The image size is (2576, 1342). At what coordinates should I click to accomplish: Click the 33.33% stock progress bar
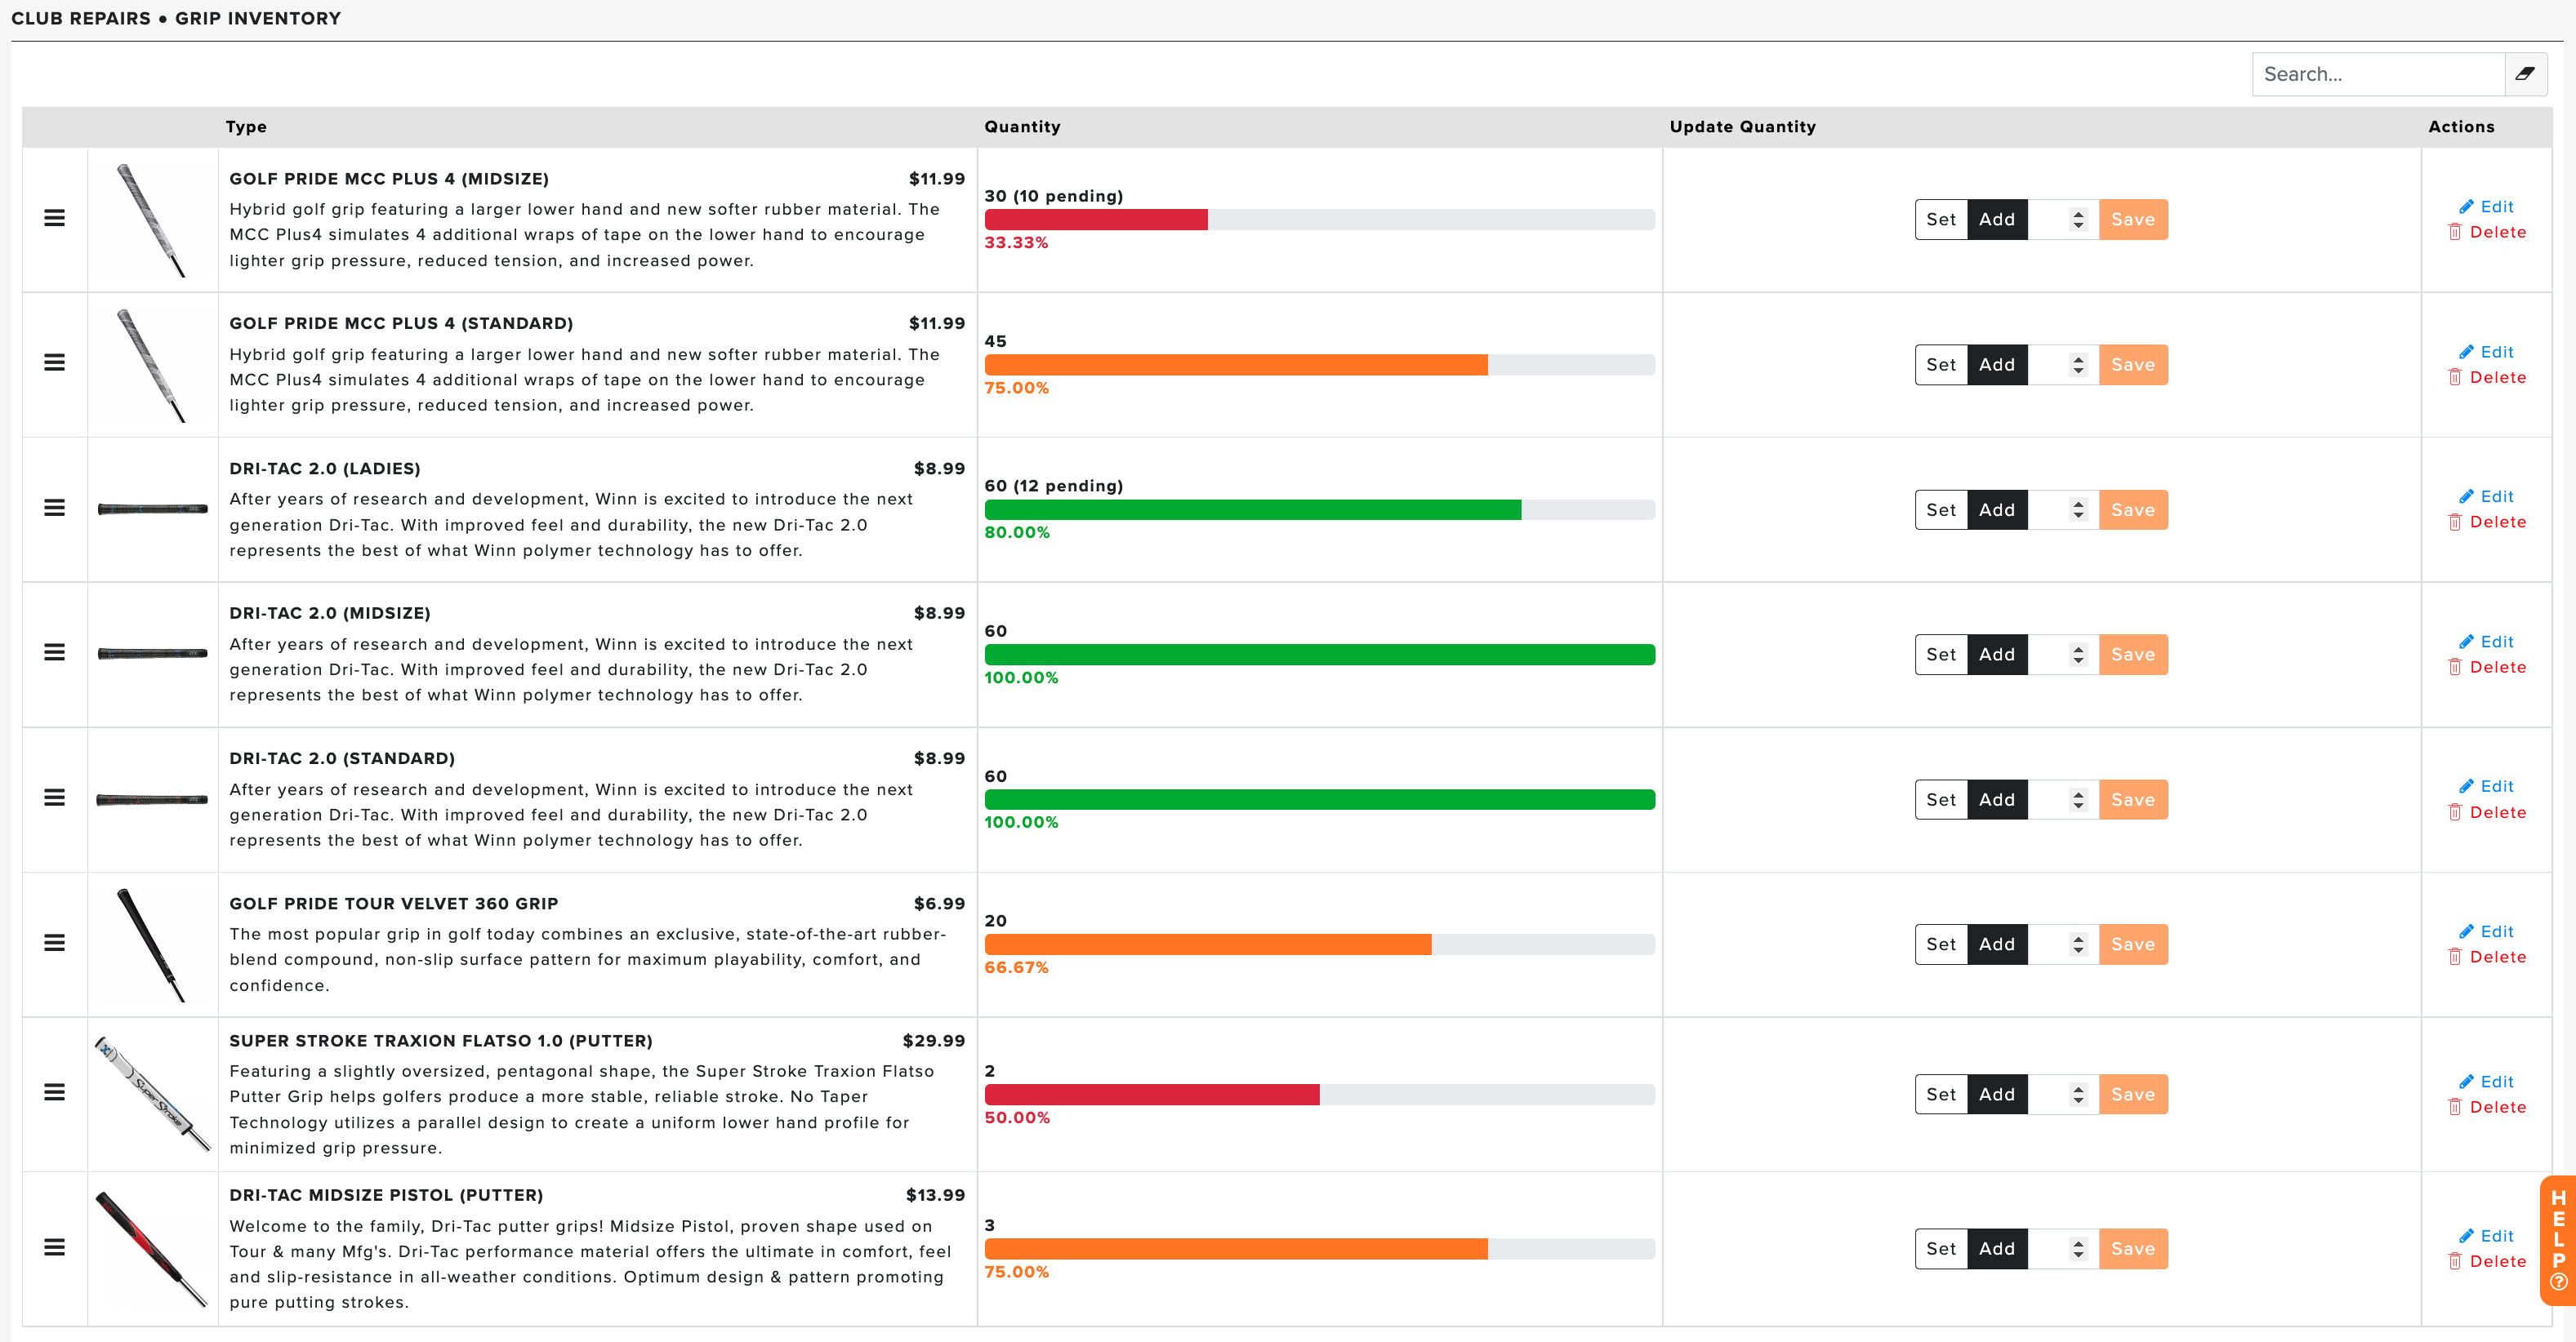tap(1319, 220)
